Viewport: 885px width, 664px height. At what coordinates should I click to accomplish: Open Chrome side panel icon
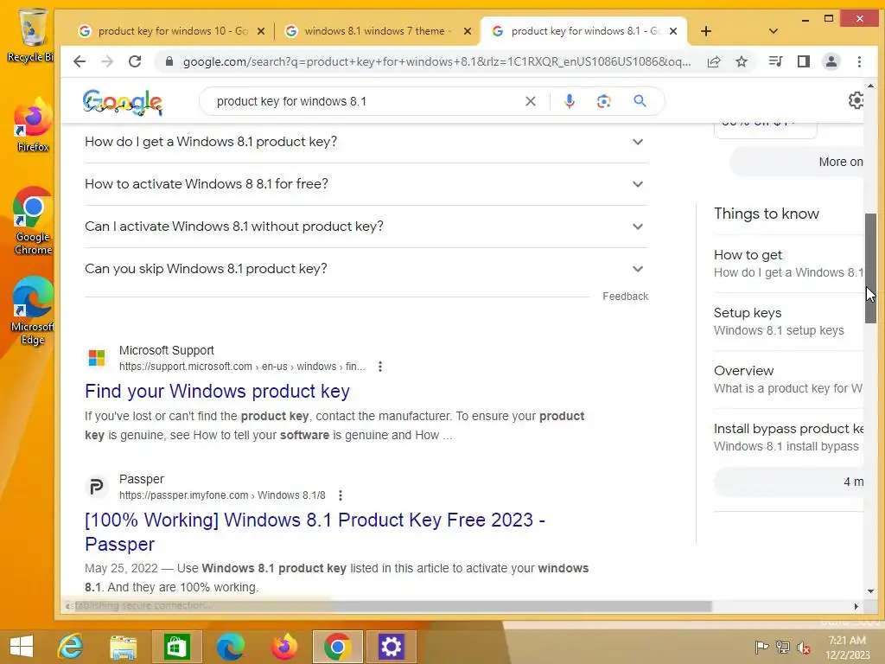coord(804,61)
